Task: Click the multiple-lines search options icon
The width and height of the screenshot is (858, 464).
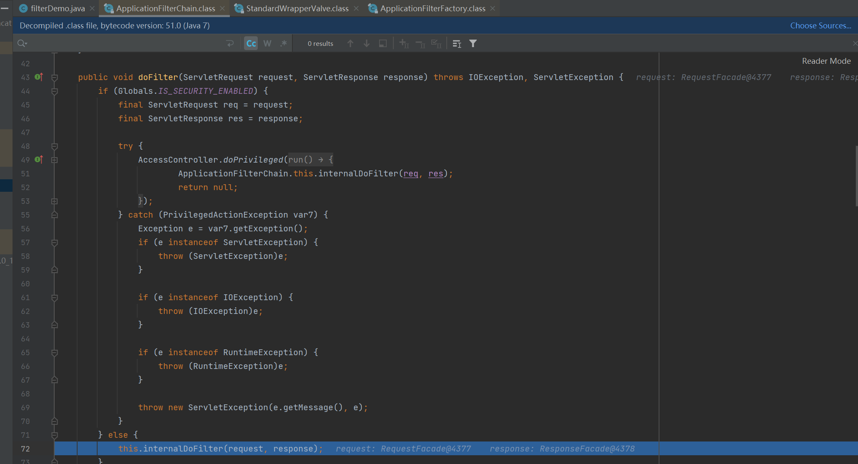Action: (x=457, y=43)
